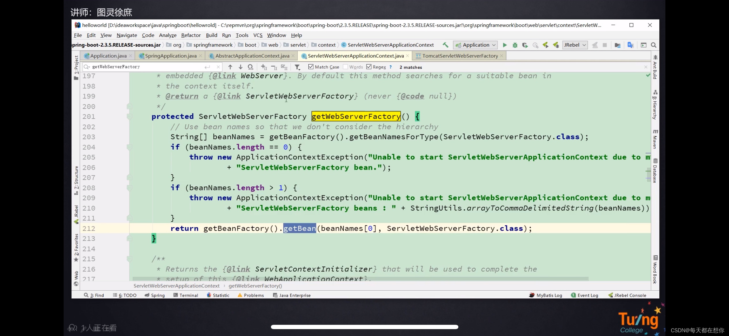Open the JRebel dropdown
The image size is (729, 336).
pos(575,45)
